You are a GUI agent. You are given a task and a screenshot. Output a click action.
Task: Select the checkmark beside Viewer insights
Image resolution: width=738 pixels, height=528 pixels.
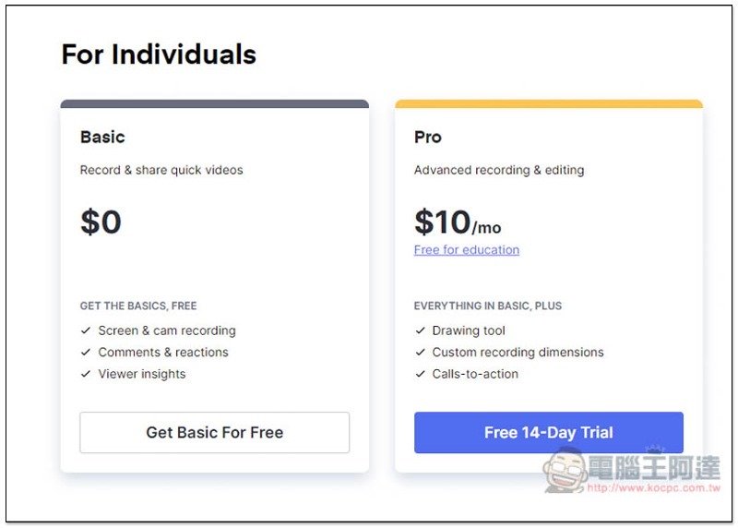coord(86,374)
